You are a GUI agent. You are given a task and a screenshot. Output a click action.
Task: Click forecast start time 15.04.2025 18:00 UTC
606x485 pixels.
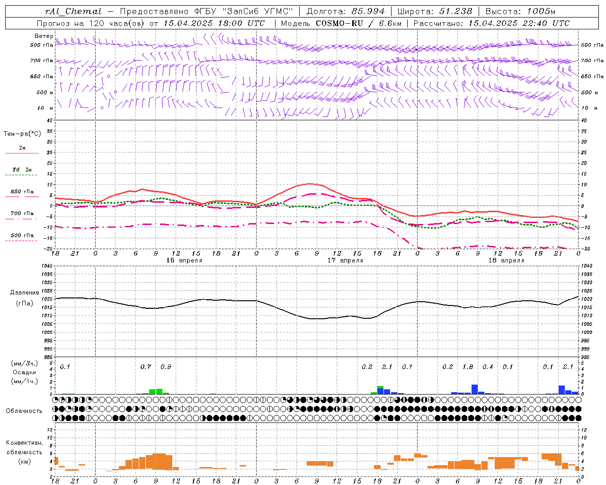click(x=214, y=23)
